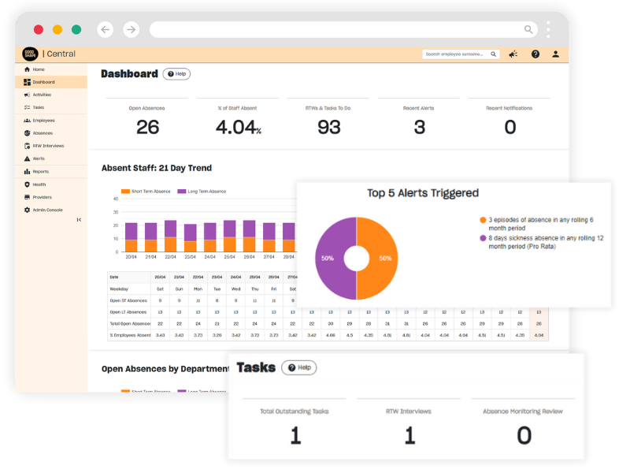
Task: Open Reports via the bar-chart icon
Action: (27, 172)
